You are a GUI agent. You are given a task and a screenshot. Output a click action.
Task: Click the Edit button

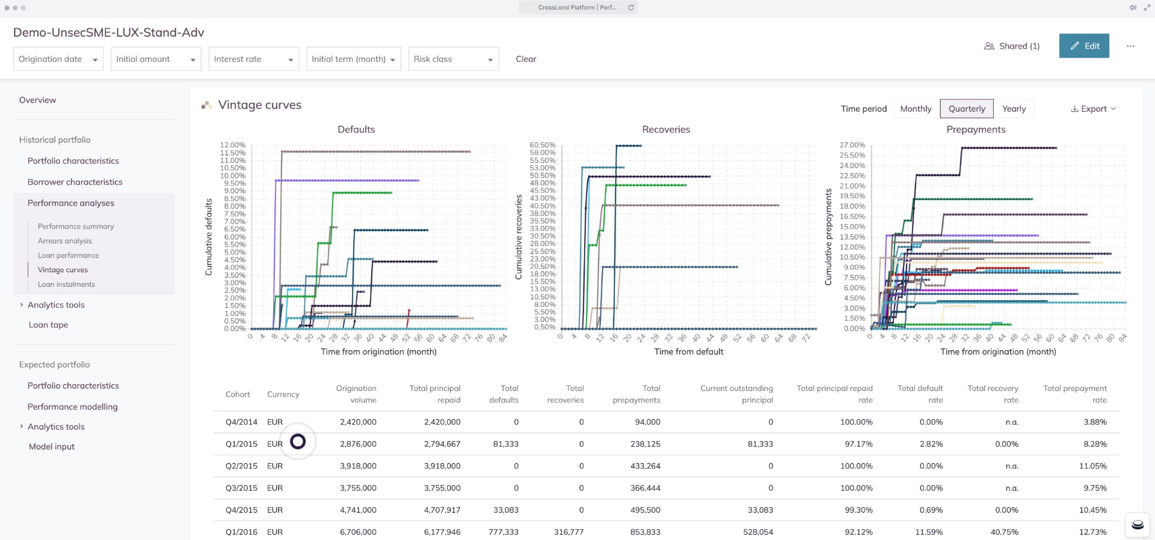point(1084,46)
